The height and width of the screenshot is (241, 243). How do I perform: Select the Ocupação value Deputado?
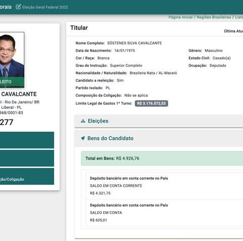(218, 65)
